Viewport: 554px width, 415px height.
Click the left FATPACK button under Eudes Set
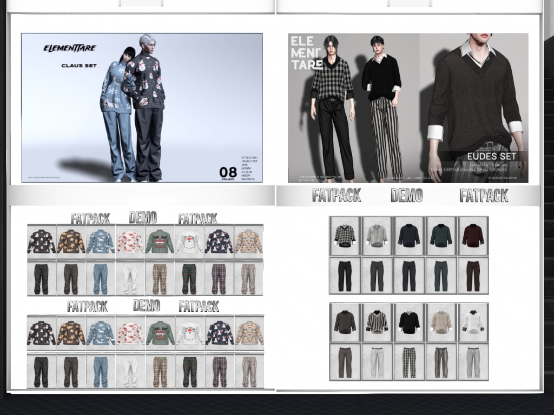(337, 196)
